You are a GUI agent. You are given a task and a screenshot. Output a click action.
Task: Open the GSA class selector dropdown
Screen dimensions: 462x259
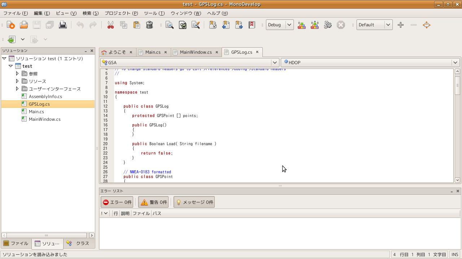[189, 62]
